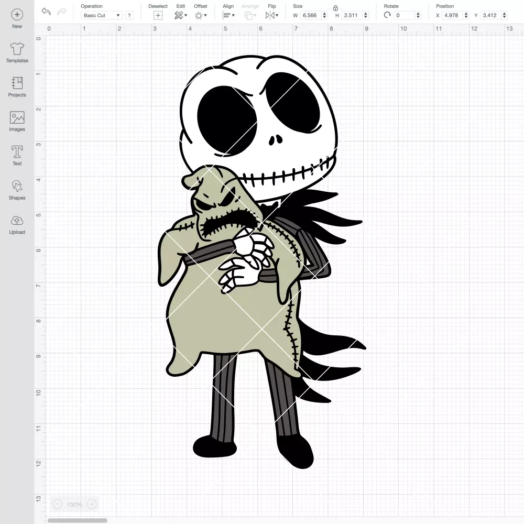Toggle the size aspect ratio lock

(335, 8)
